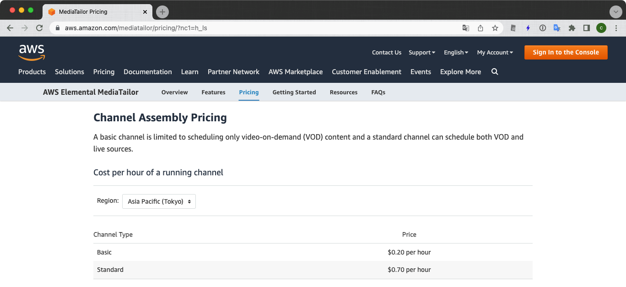Viewport: 626px width, 287px height.
Task: Go back with the browser back arrow
Action: (10, 28)
